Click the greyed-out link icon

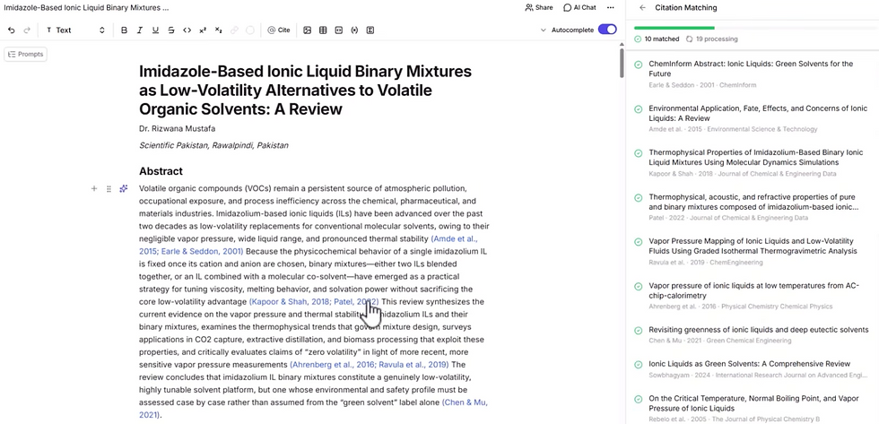(234, 30)
